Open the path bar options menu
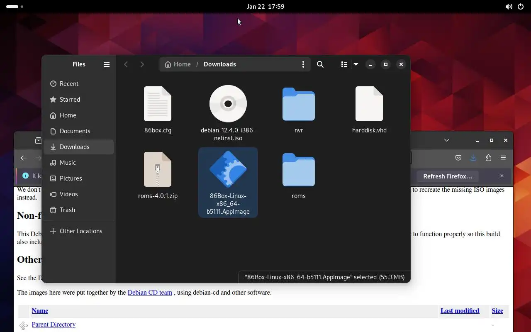The height and width of the screenshot is (332, 531). pyautogui.click(x=303, y=64)
